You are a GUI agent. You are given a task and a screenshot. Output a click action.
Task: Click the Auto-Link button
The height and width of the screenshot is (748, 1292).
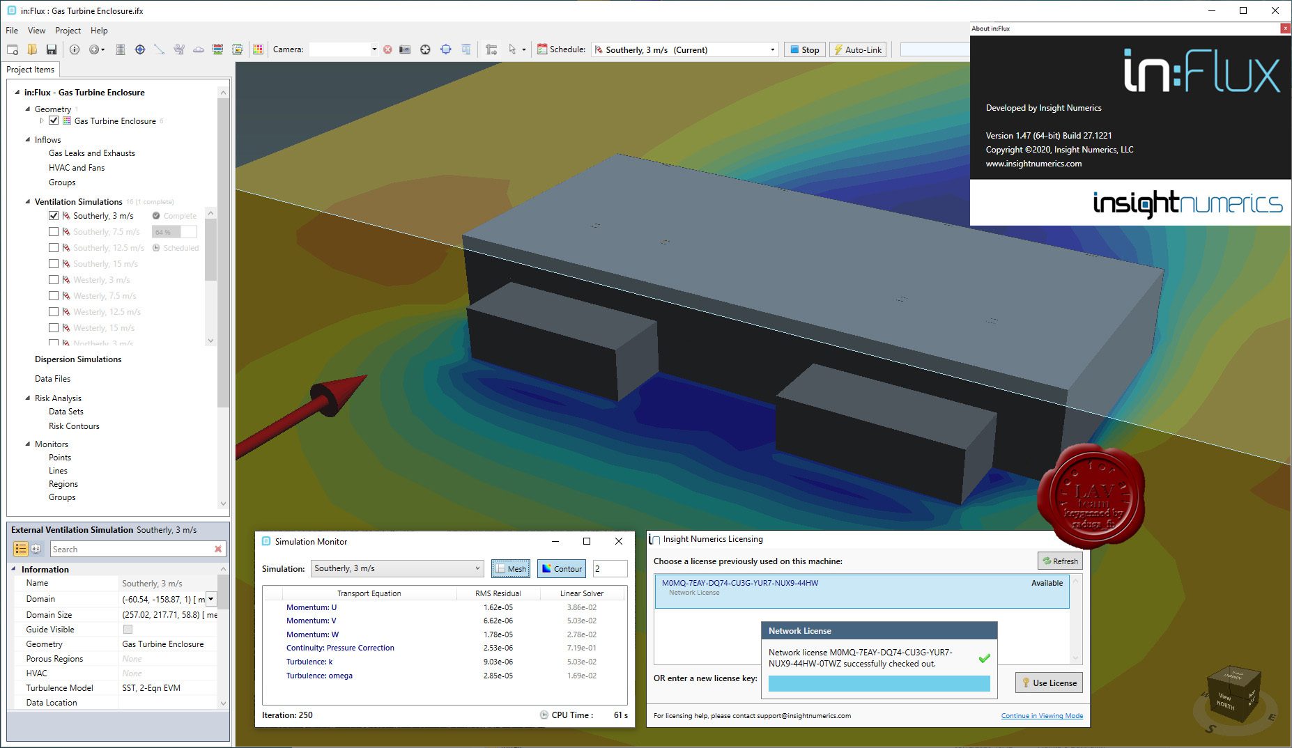(x=857, y=49)
